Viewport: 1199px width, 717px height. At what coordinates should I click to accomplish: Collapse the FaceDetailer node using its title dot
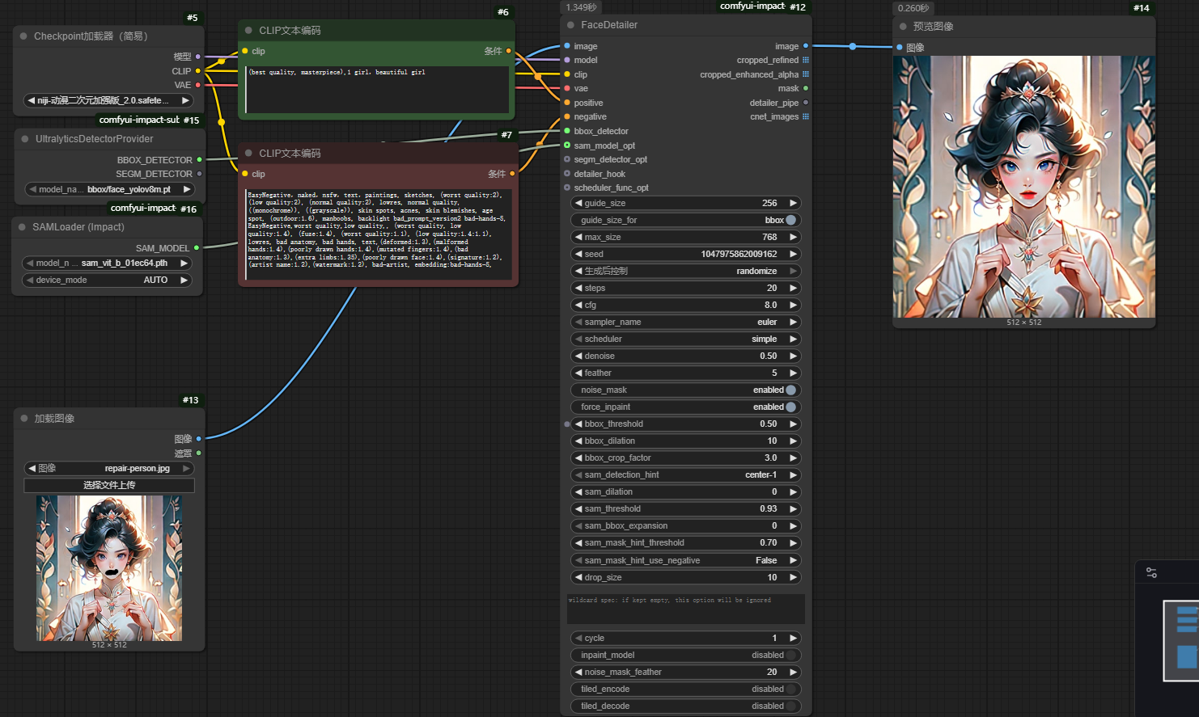(570, 25)
